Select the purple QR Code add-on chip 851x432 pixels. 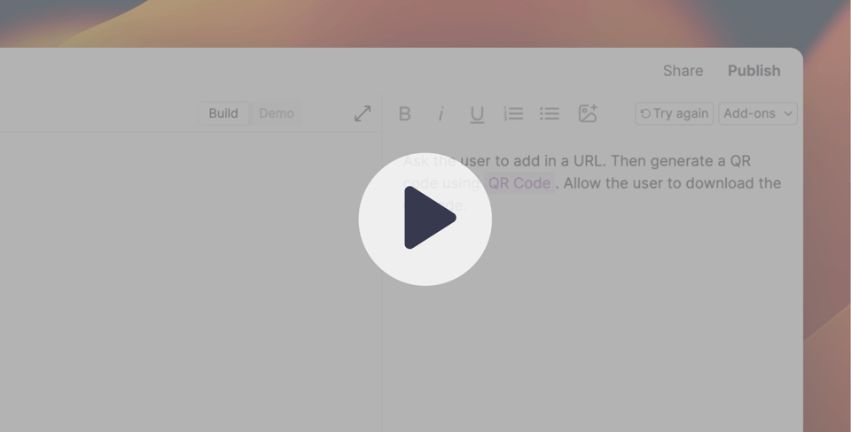click(x=519, y=183)
